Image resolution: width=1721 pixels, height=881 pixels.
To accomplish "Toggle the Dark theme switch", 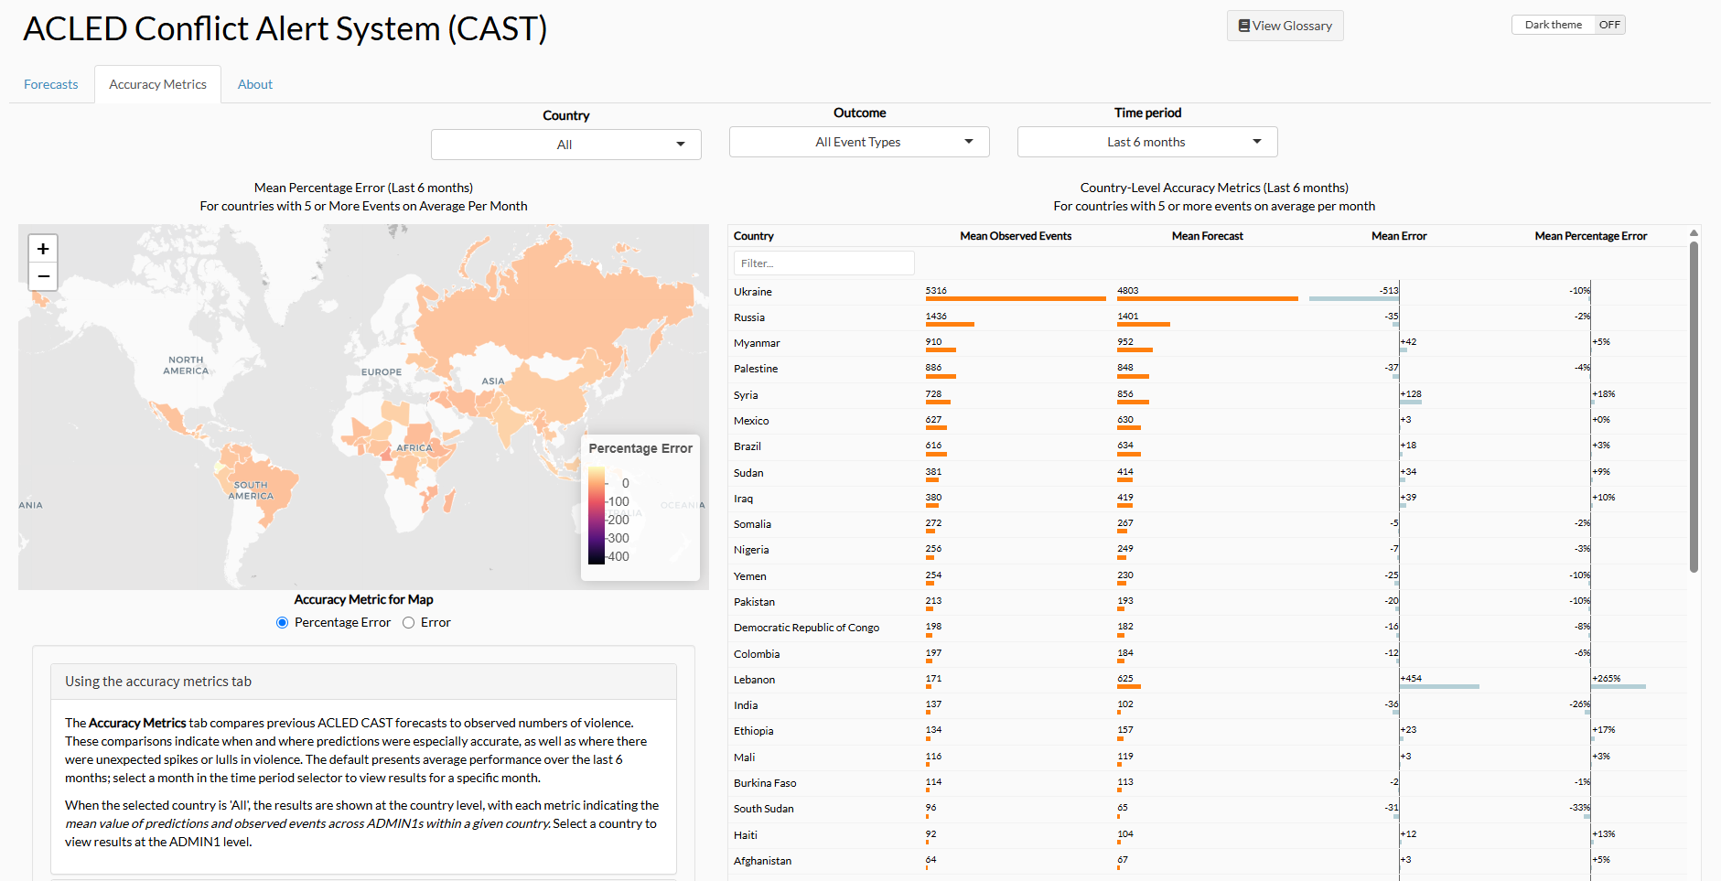I will (x=1568, y=25).
